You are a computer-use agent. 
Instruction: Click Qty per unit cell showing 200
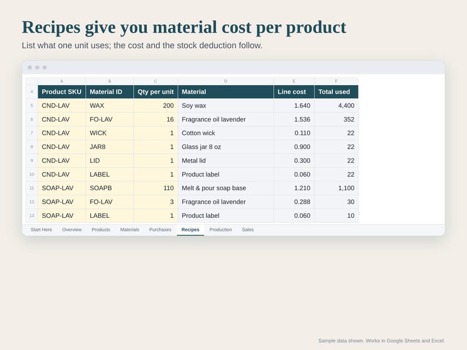pyautogui.click(x=156, y=106)
